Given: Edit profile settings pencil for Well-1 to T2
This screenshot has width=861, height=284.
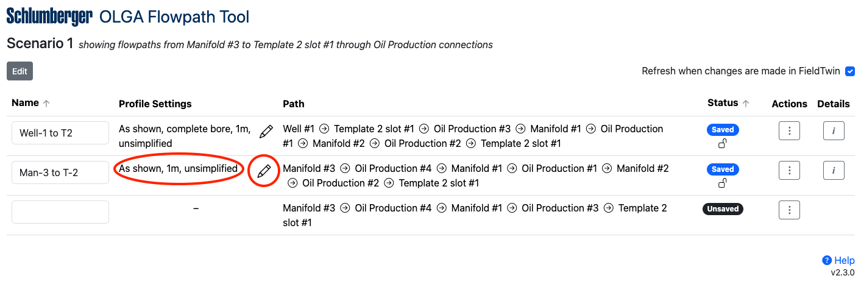Looking at the screenshot, I should tap(266, 131).
